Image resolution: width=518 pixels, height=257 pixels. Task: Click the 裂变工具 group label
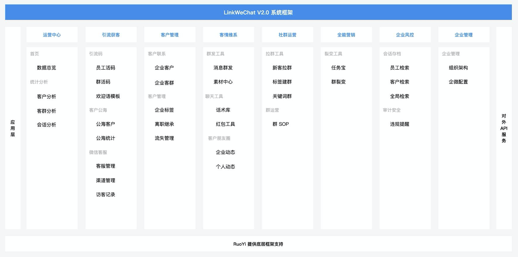pos(333,54)
